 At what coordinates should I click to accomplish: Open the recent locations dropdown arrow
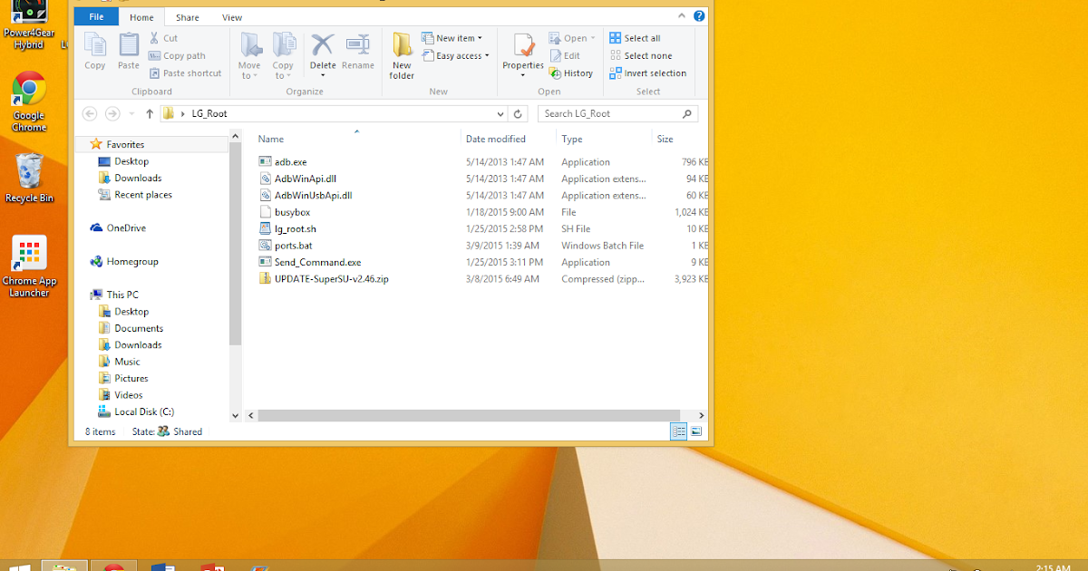(x=131, y=114)
